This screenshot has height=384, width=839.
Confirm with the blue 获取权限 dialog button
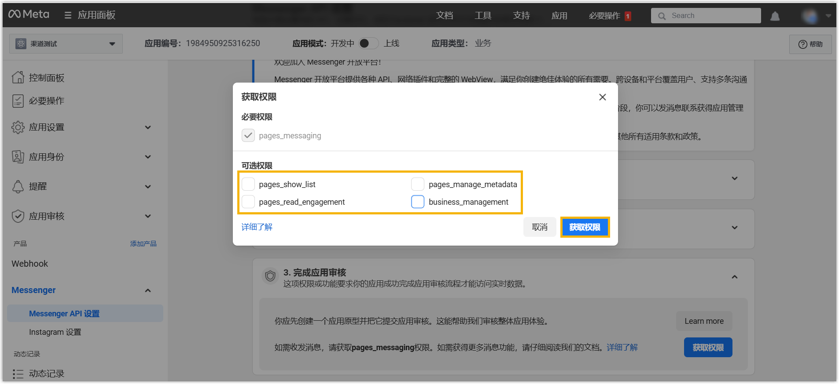coord(585,227)
